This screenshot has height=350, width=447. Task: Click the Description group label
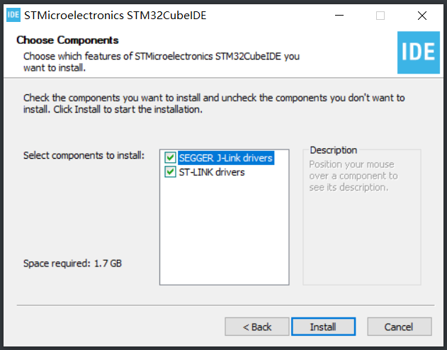333,150
